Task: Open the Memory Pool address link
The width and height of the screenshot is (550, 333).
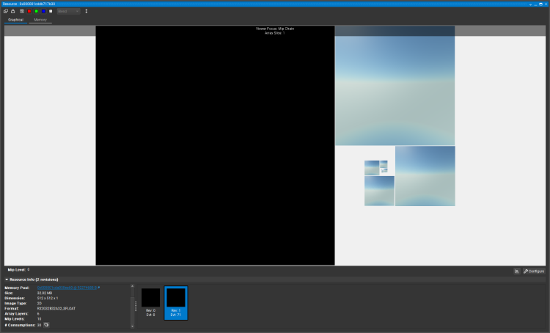Action: [67, 288]
